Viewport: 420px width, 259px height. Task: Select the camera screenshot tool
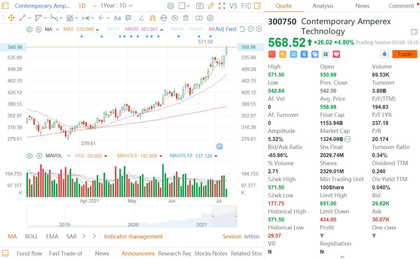click(x=200, y=6)
